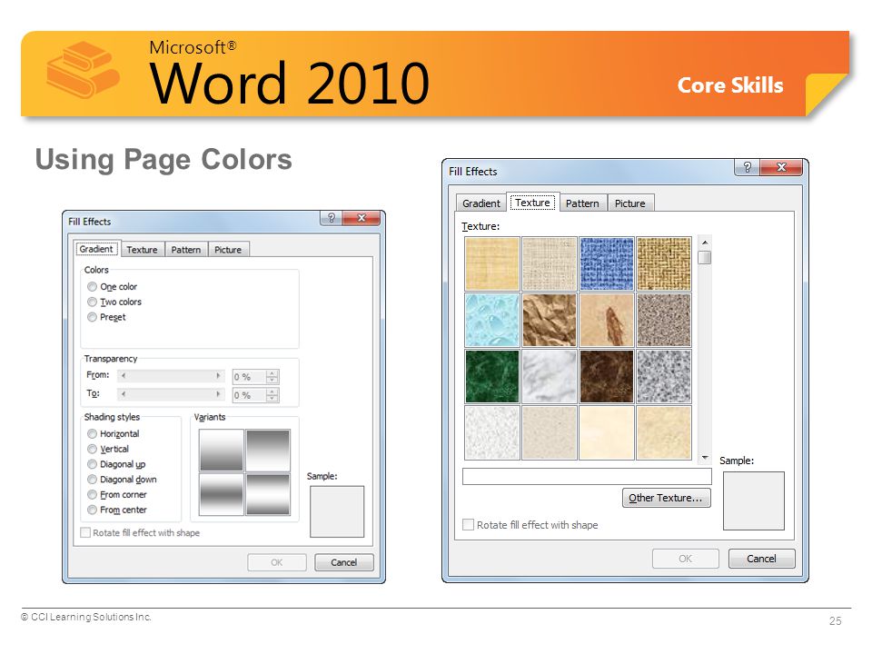Switch to Gradient tab in right Fill Effects dialog

click(481, 203)
